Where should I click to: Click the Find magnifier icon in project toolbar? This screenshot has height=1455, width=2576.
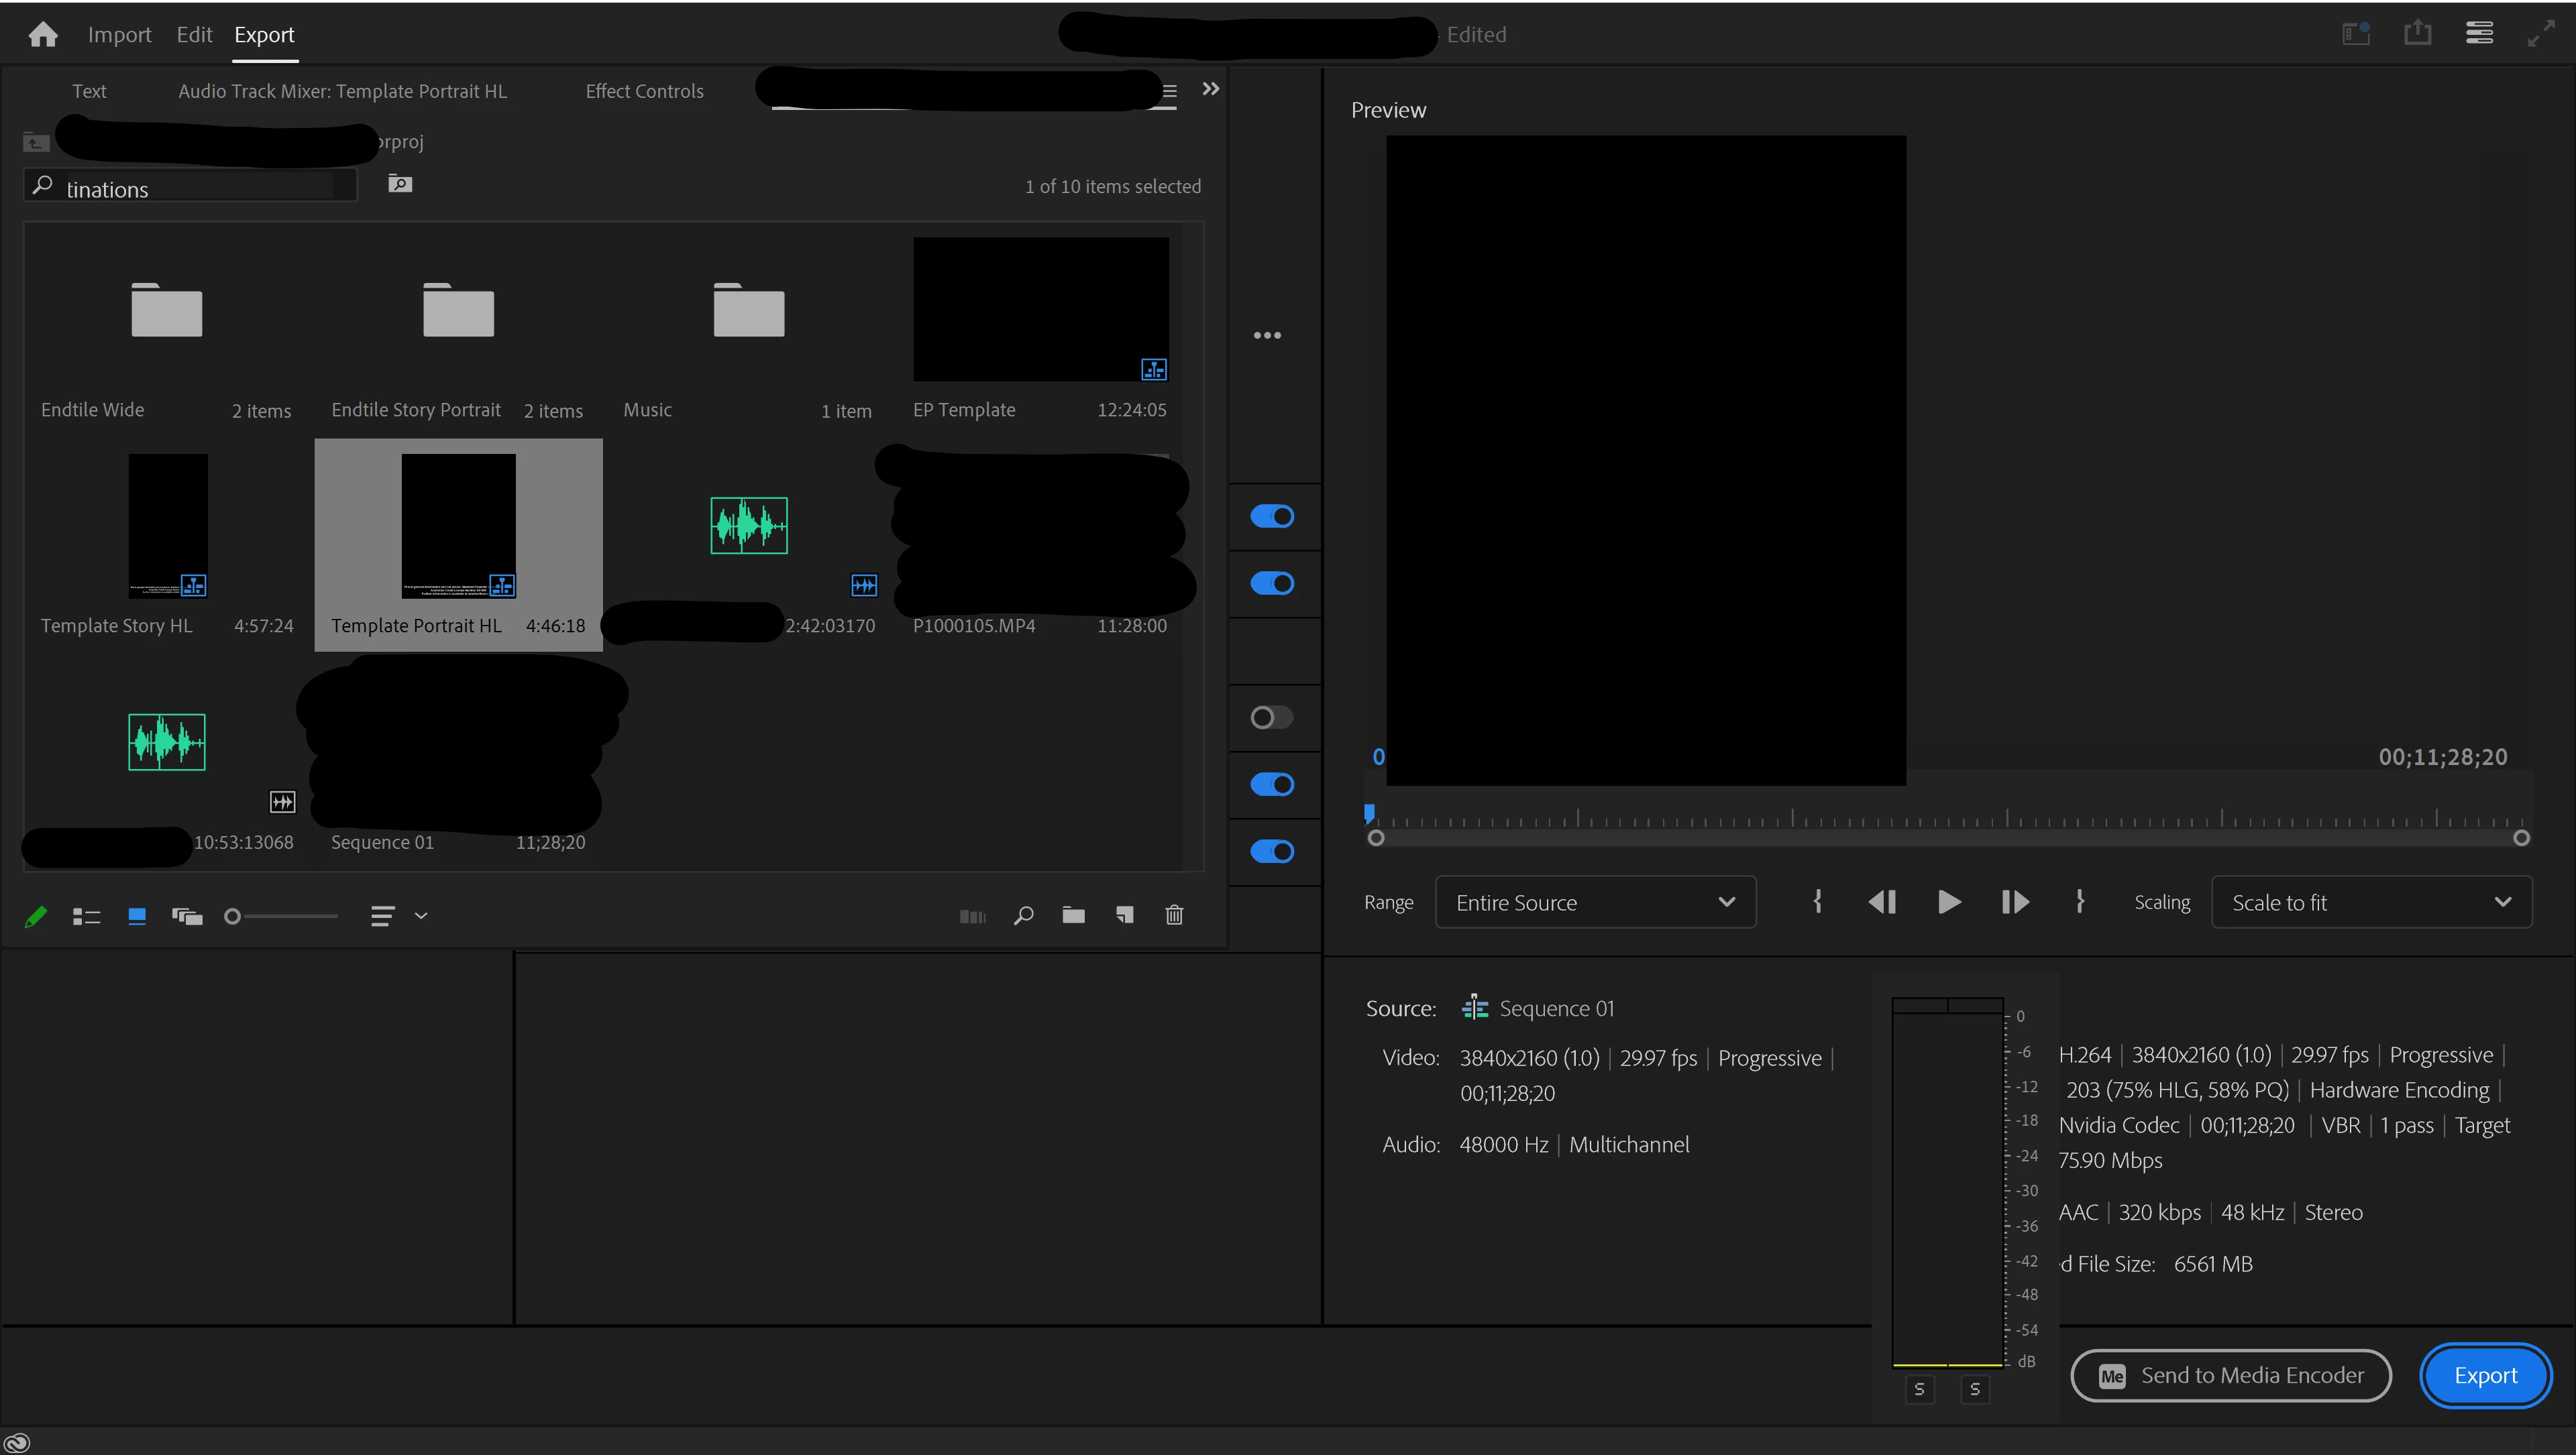[1023, 915]
